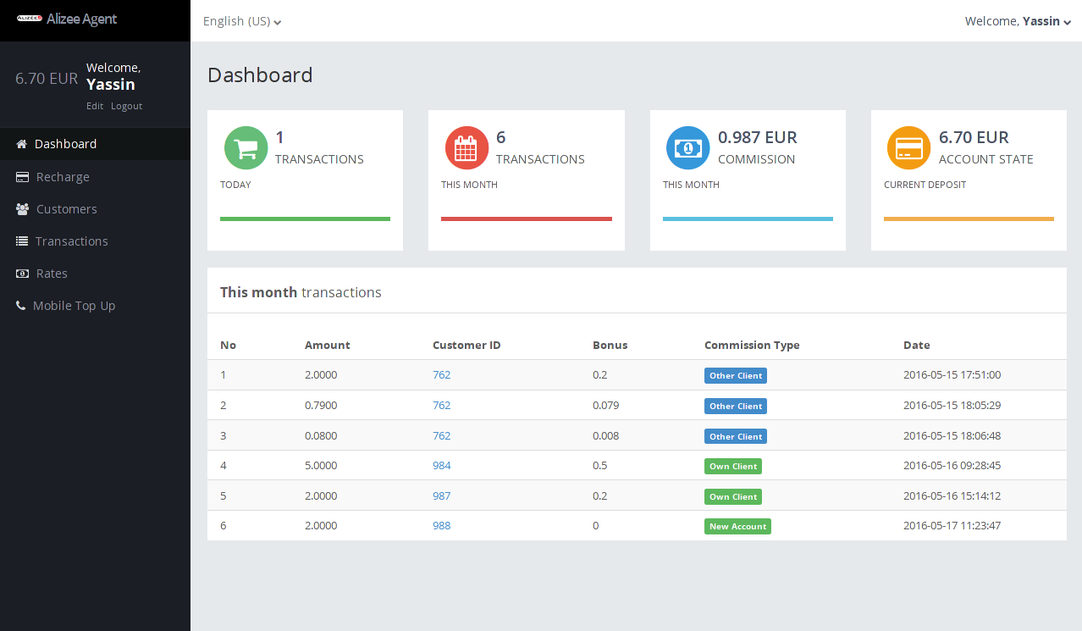This screenshot has height=631, width=1082.
Task: Click the Edit profile link
Action: click(95, 106)
